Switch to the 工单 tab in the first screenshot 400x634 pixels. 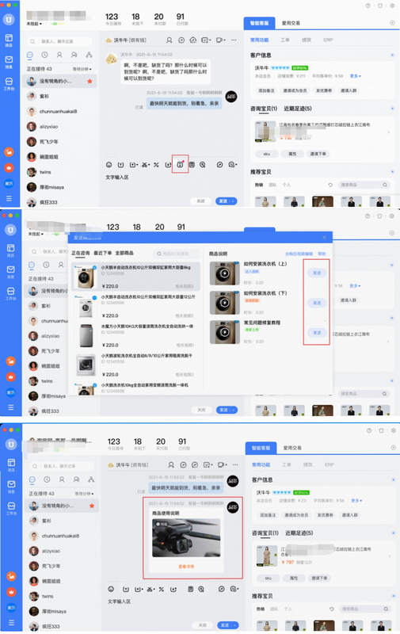click(x=285, y=40)
